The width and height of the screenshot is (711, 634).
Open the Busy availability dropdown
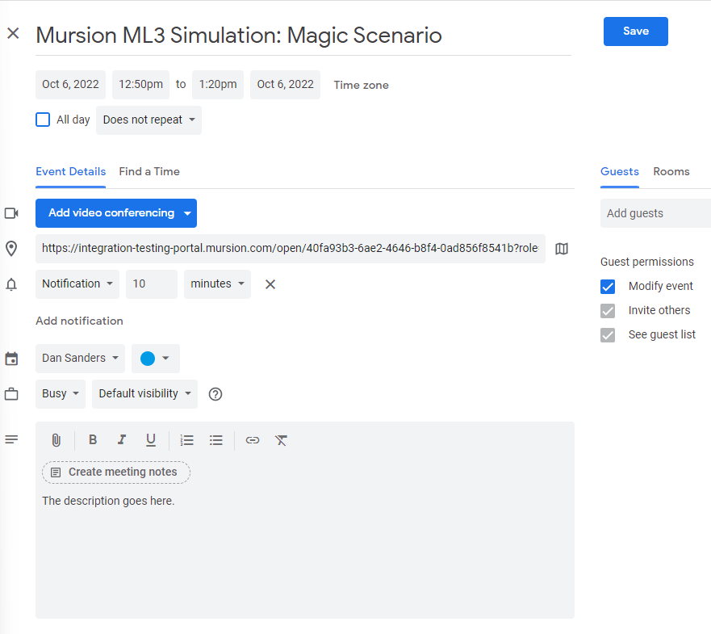click(x=60, y=393)
